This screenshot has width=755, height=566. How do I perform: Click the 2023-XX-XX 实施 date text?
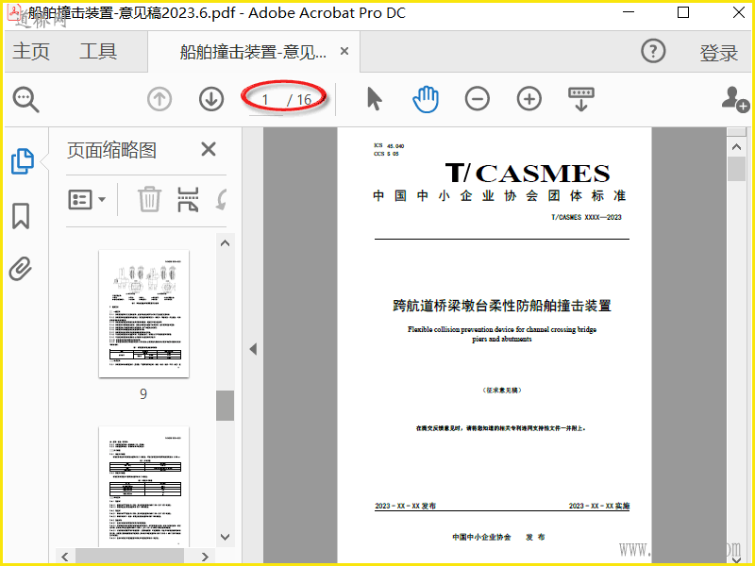(599, 506)
